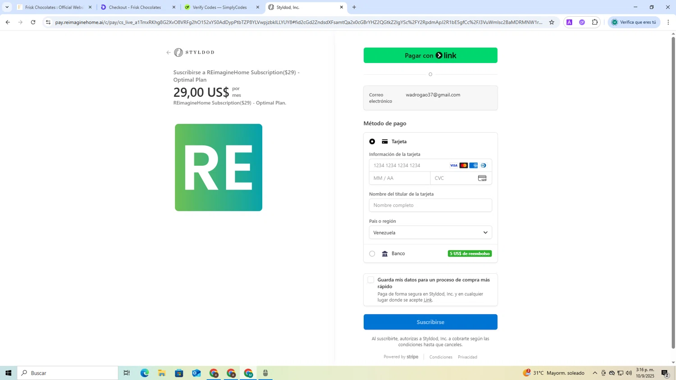Open the Extensions puzzle menu
Viewport: 676px width, 380px height.
click(595, 22)
